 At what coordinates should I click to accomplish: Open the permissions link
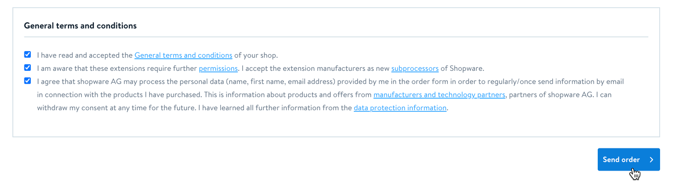[218, 68]
